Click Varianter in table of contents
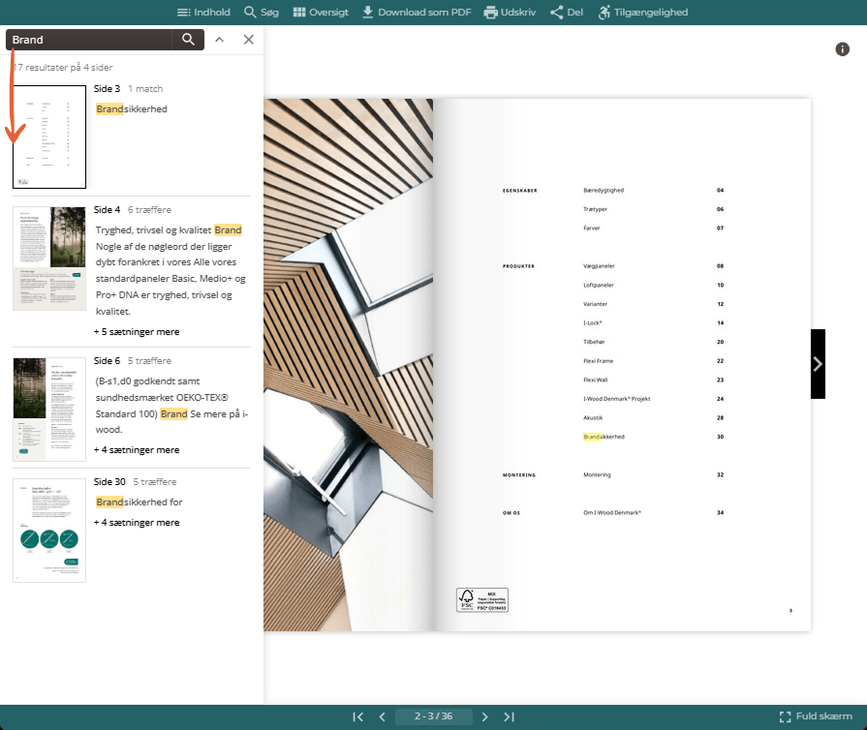The width and height of the screenshot is (867, 730). 595,304
